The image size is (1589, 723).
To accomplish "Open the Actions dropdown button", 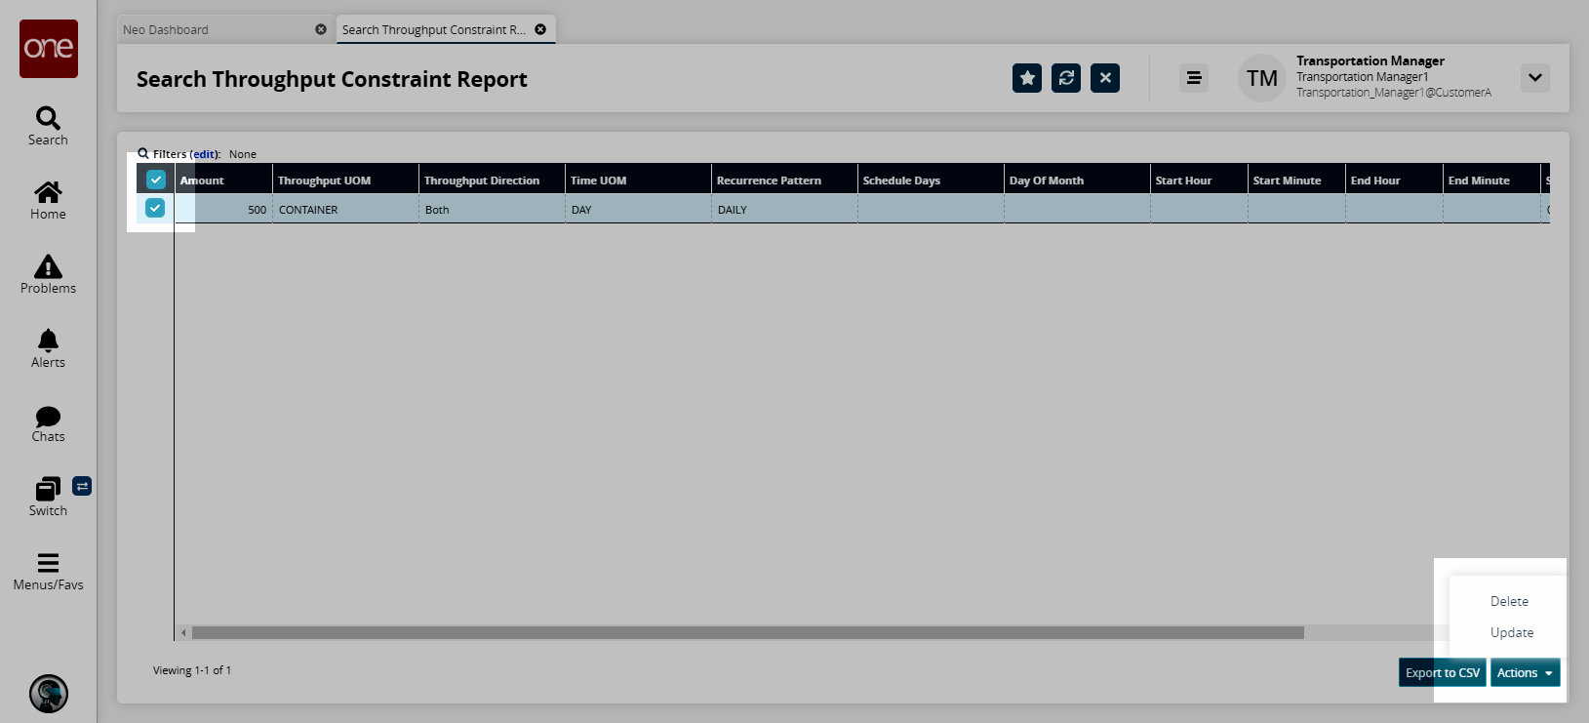I will (x=1526, y=672).
